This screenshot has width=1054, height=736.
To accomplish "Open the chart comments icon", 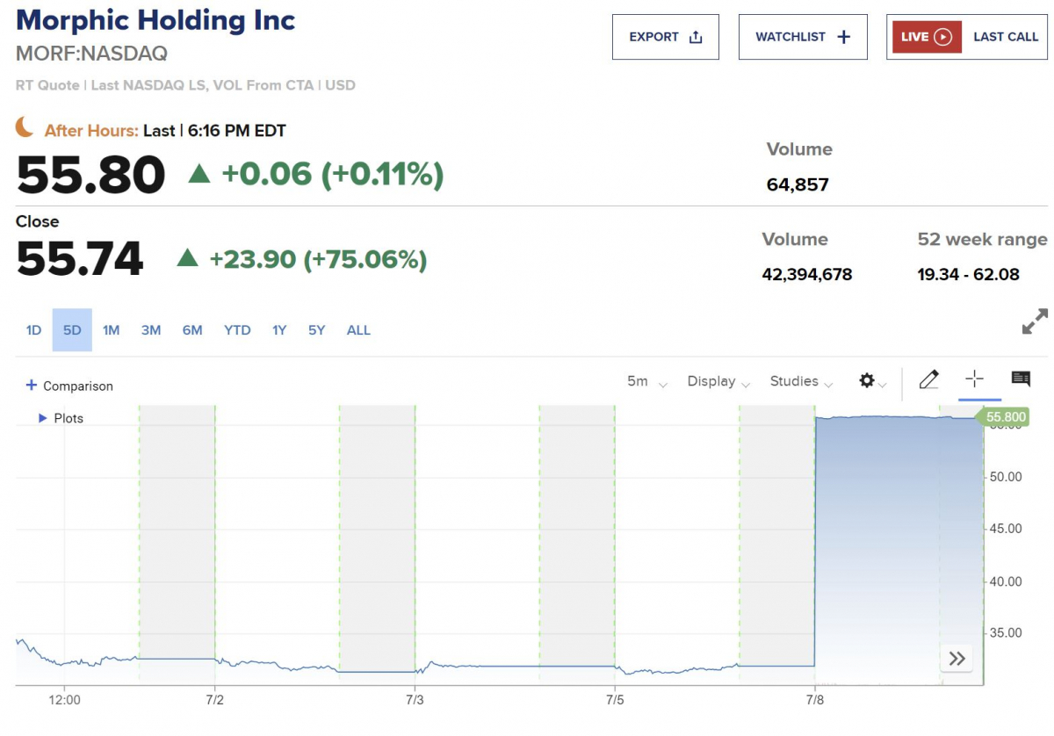I will [x=1021, y=379].
